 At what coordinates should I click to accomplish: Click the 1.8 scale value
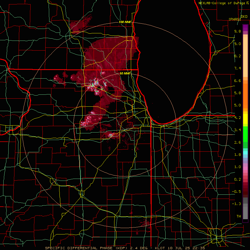237,155
